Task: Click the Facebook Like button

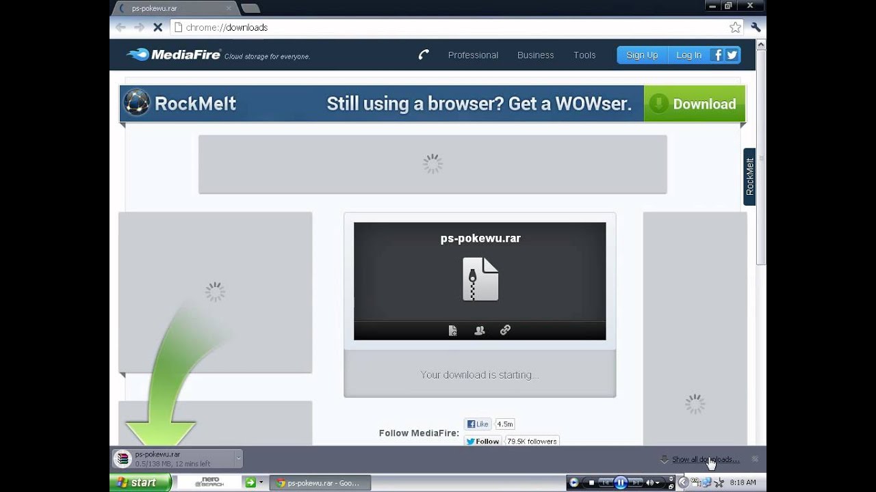Action: point(478,424)
